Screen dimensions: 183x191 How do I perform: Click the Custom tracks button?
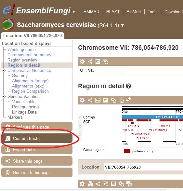(37, 138)
